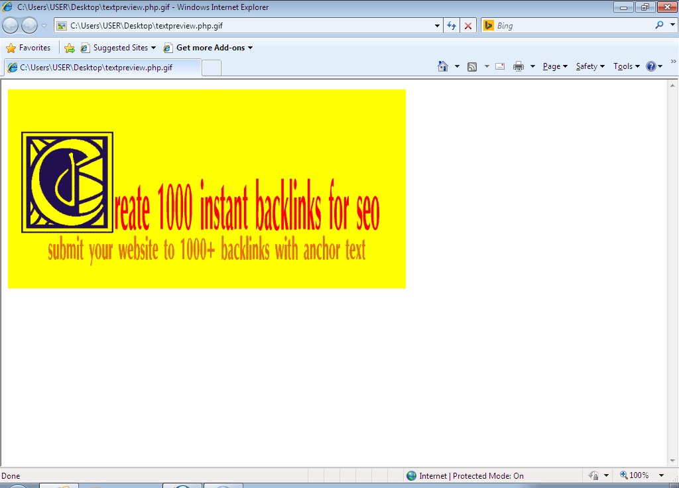Click the Read Mail icon
This screenshot has height=488, width=679.
(500, 66)
